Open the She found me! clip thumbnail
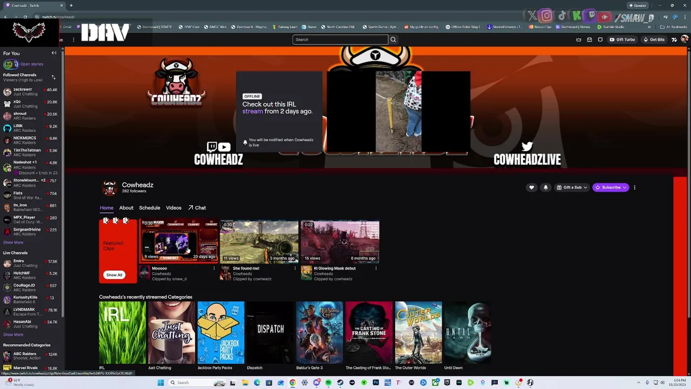Image resolution: width=691 pixels, height=389 pixels. pos(259,242)
